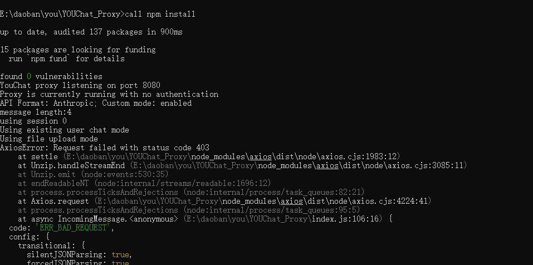Click the "call npm install" command text
The width and height of the screenshot is (533, 265).
[160, 14]
